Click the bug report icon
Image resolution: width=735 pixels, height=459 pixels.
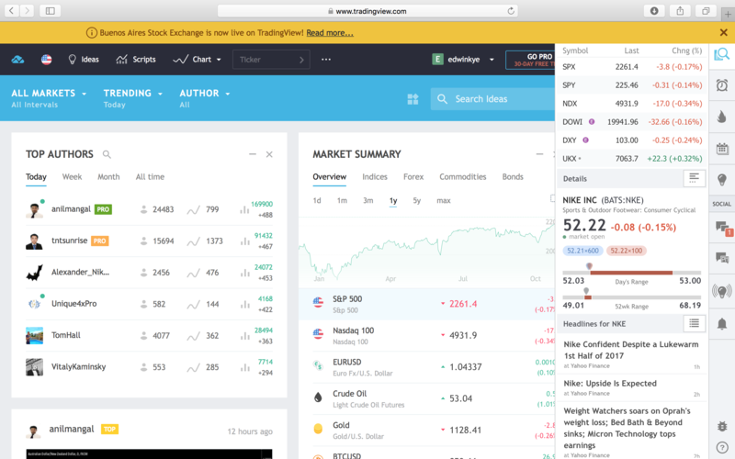722,426
